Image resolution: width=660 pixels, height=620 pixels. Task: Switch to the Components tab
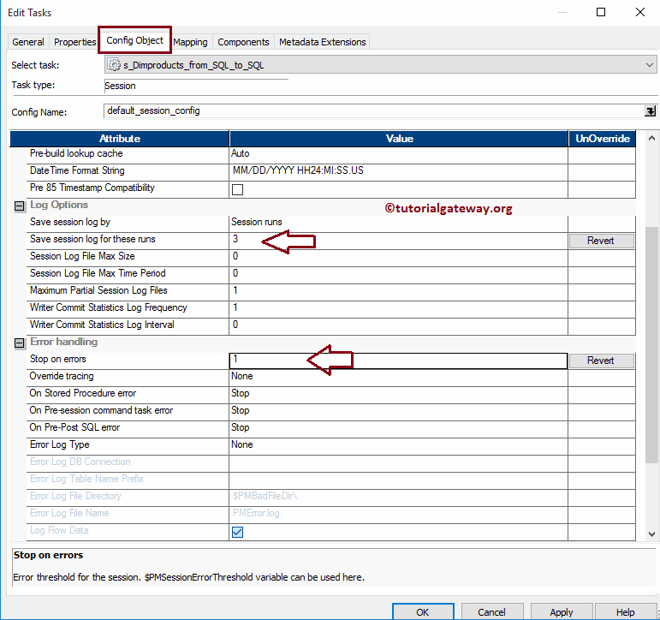point(243,42)
